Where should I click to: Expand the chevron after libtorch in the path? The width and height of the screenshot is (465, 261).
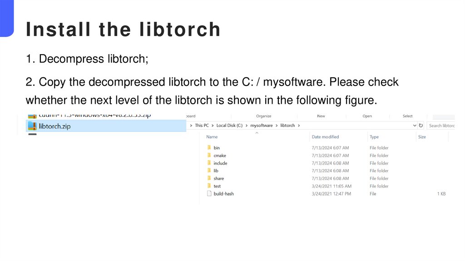pyautogui.click(x=299, y=125)
